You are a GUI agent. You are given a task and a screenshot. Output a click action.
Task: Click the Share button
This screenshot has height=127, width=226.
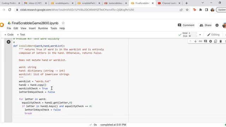pos(206,25)
